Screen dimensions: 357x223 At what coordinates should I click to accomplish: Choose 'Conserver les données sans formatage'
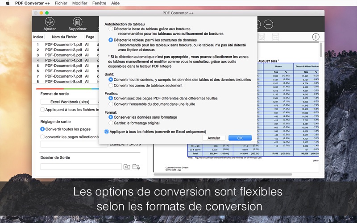111,117
